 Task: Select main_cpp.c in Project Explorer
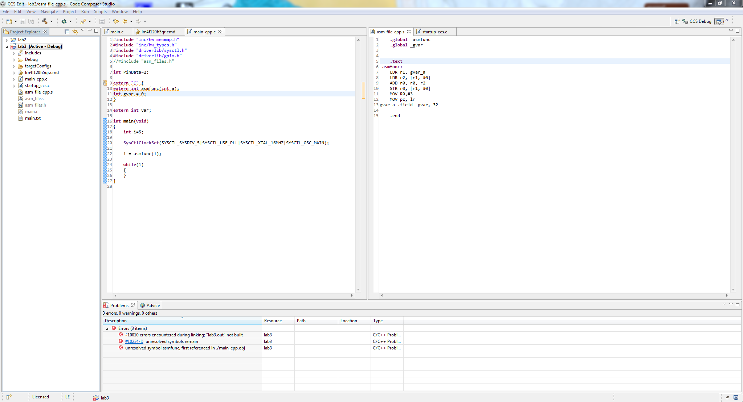pos(36,79)
